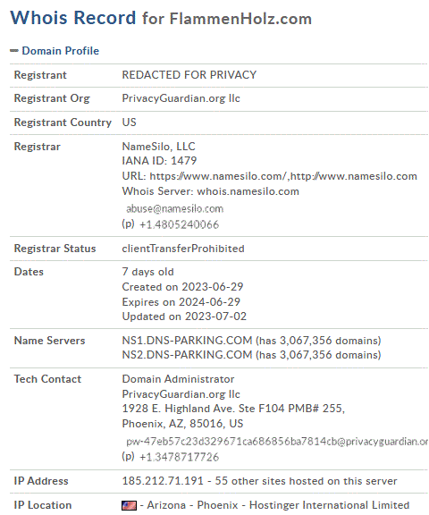The image size is (429, 515).
Task: Click NS2.DNS-PARKING.COM name server entry
Action: (187, 355)
